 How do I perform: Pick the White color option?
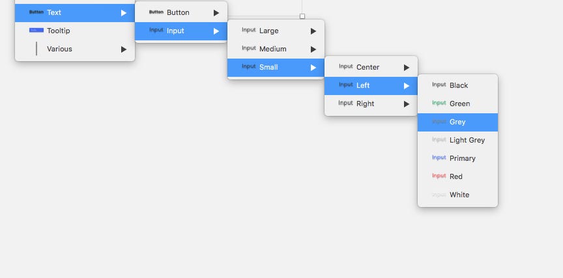[457, 195]
